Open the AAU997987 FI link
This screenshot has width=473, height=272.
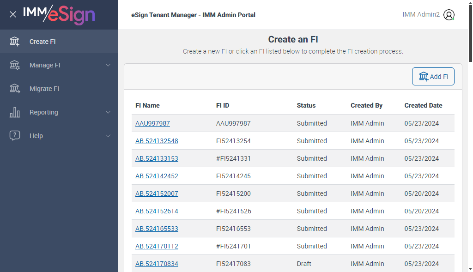pos(152,123)
